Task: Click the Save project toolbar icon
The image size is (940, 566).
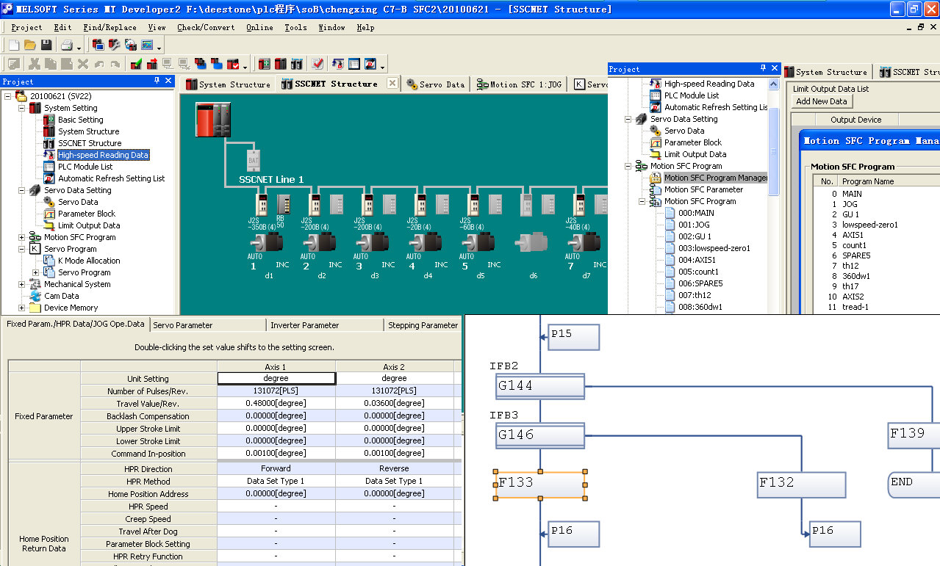Action: point(46,46)
